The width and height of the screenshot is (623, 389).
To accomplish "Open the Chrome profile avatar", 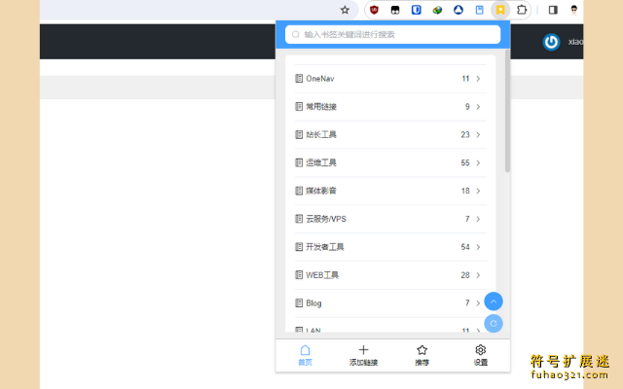I will (x=573, y=10).
